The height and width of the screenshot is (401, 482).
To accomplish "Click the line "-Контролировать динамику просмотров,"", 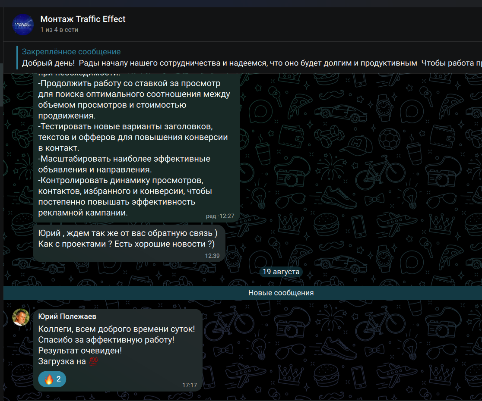I will coord(121,180).
